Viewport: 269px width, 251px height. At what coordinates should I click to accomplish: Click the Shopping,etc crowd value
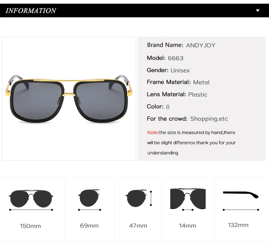click(x=209, y=119)
